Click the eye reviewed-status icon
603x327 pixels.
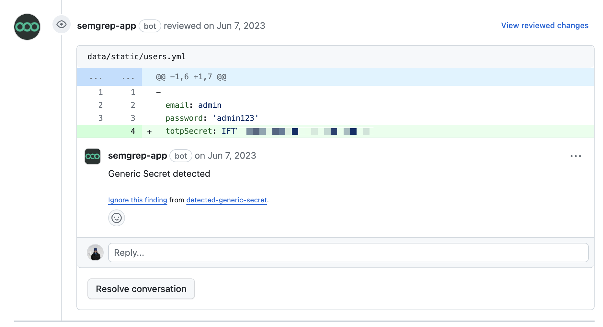coord(61,24)
